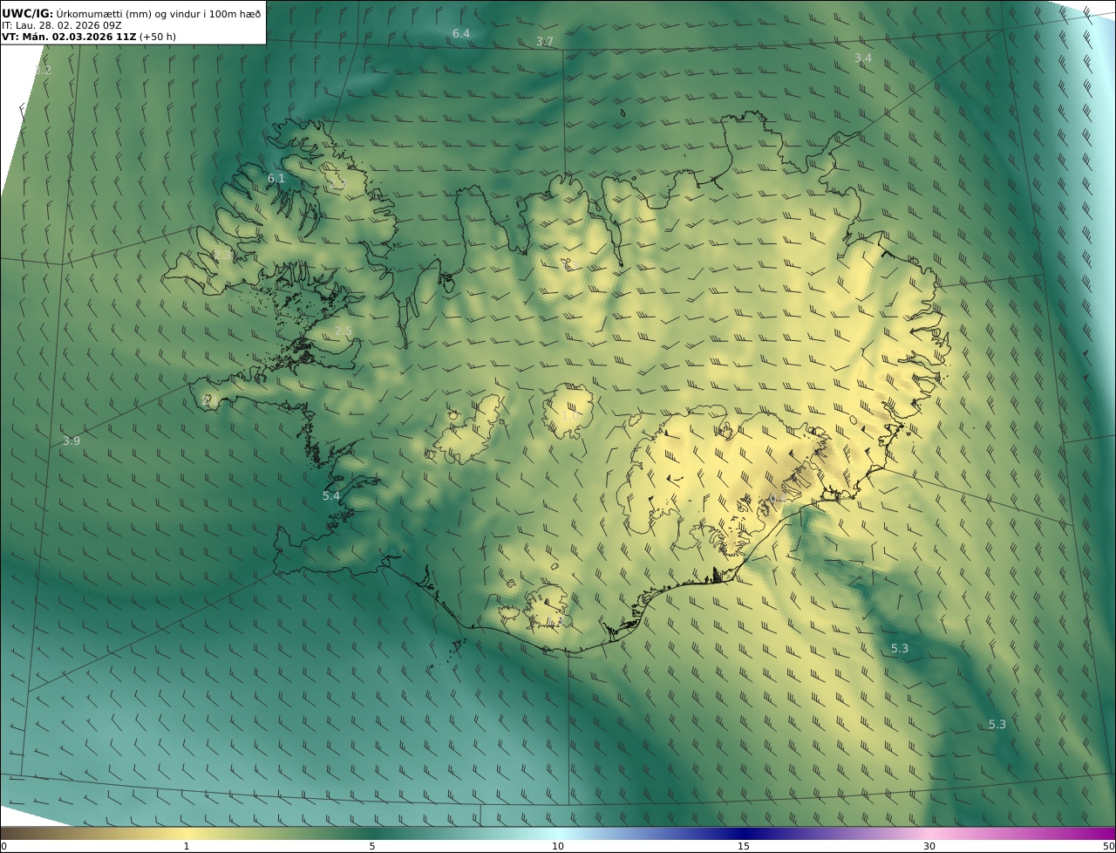Screen dimensions: 1116x853
Task: Click the 2.5 precipitation value label
Action: tap(344, 331)
